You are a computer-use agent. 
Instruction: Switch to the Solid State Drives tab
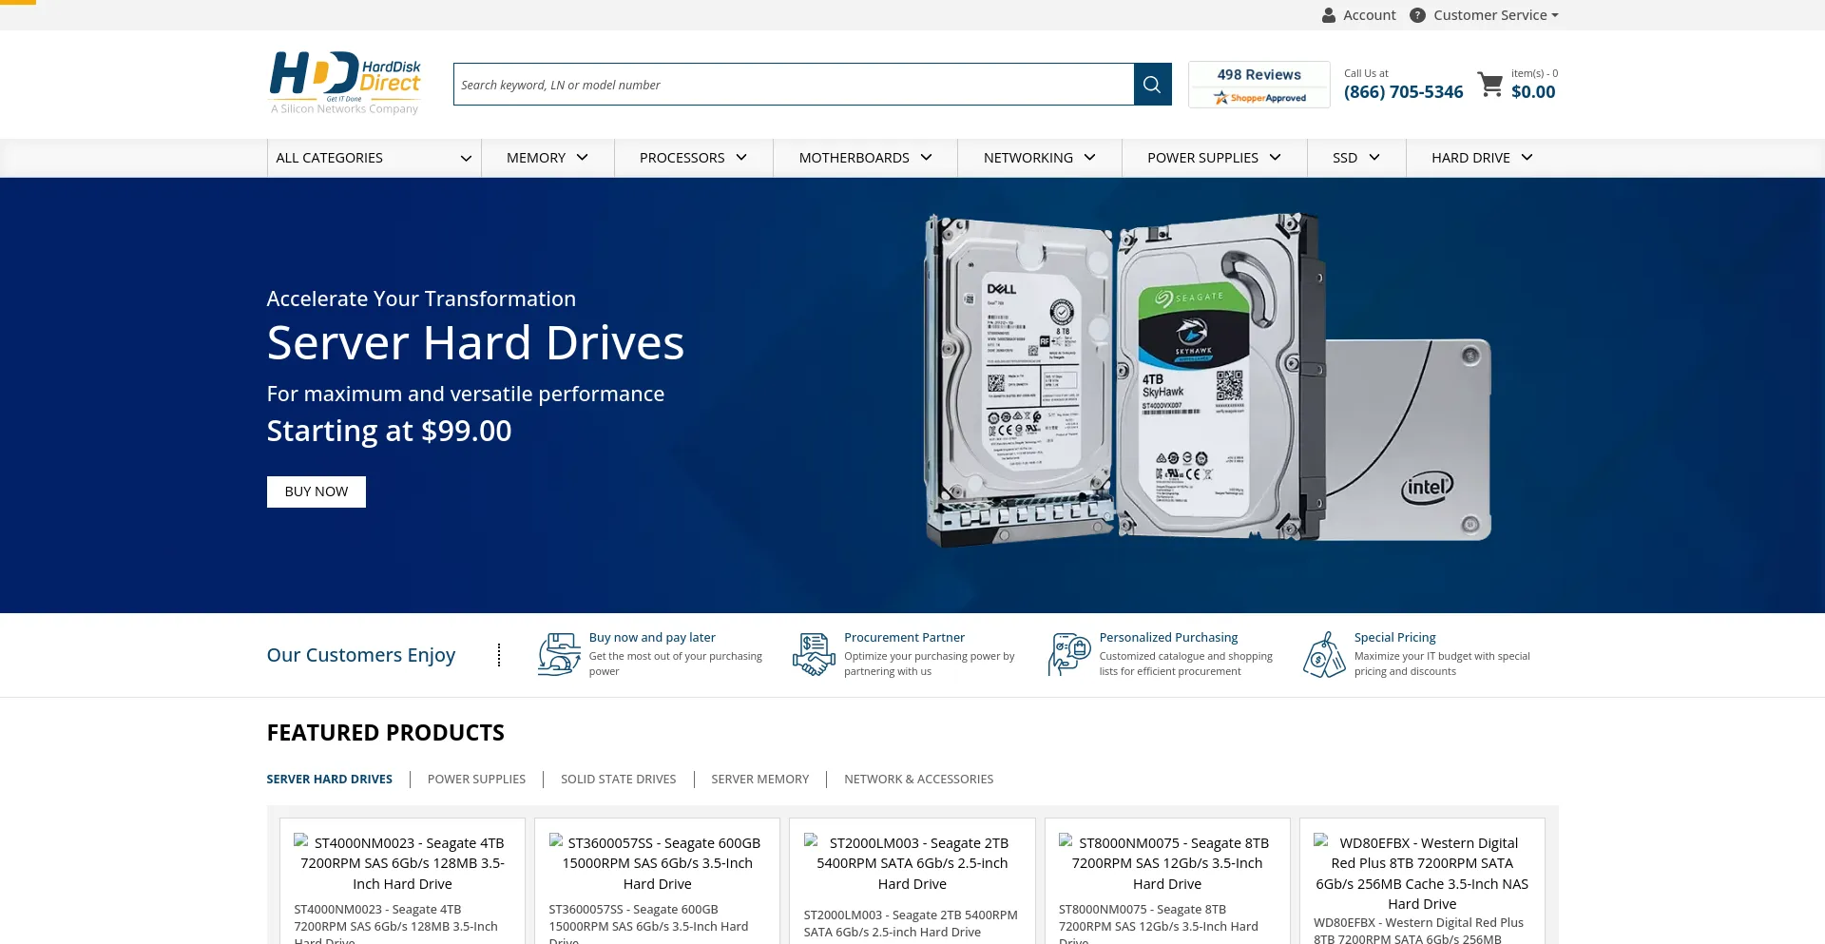point(618,780)
